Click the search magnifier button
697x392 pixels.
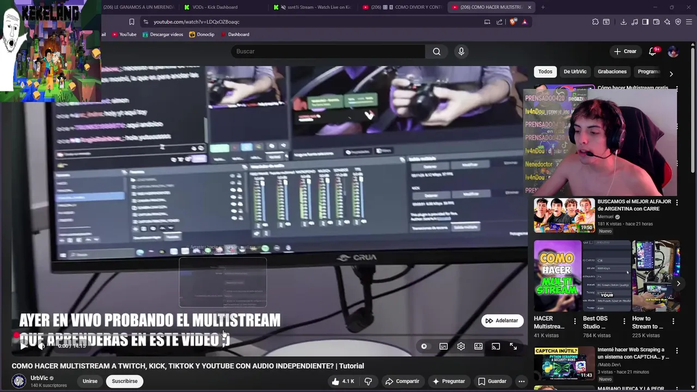tap(437, 51)
